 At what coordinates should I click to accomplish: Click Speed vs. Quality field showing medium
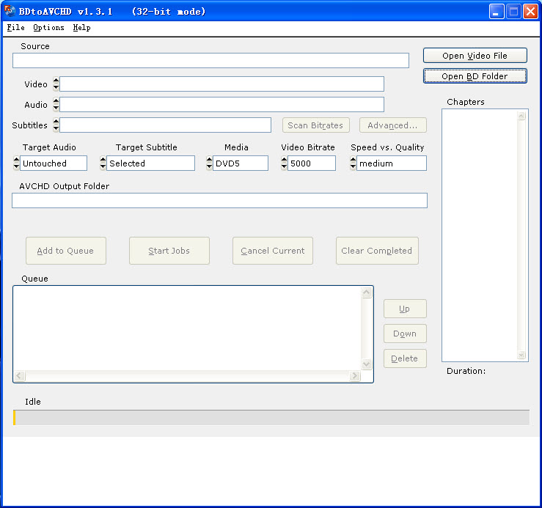click(392, 163)
